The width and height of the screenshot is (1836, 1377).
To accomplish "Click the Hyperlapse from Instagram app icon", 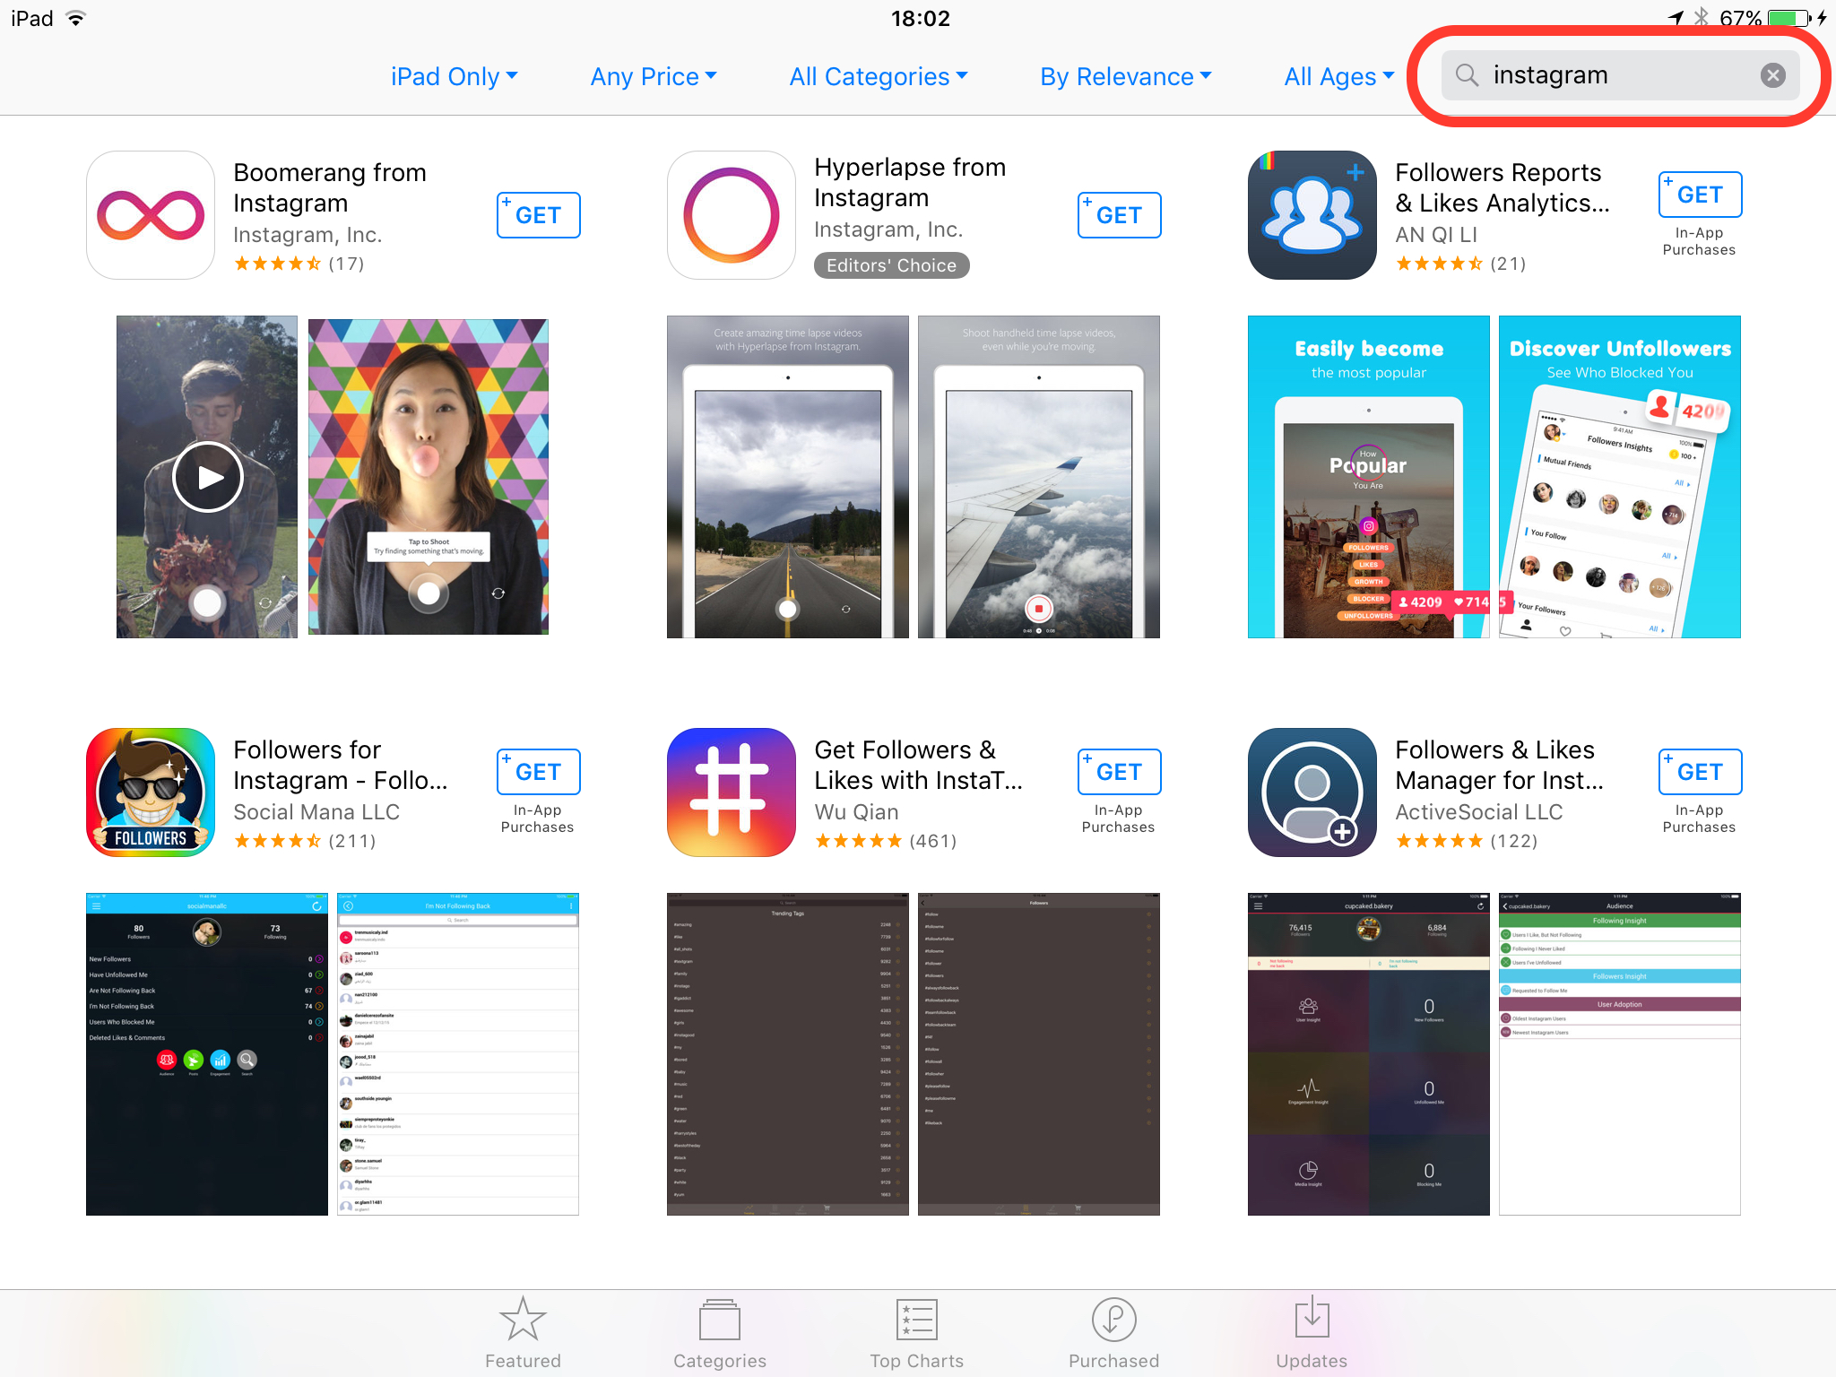I will pyautogui.click(x=730, y=214).
